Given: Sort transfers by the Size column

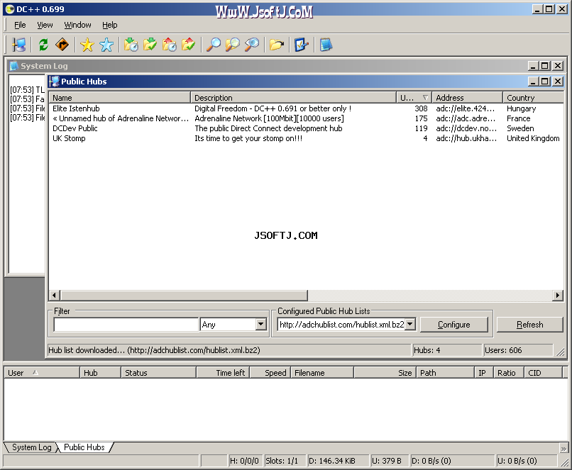Looking at the screenshot, I should pyautogui.click(x=385, y=373).
